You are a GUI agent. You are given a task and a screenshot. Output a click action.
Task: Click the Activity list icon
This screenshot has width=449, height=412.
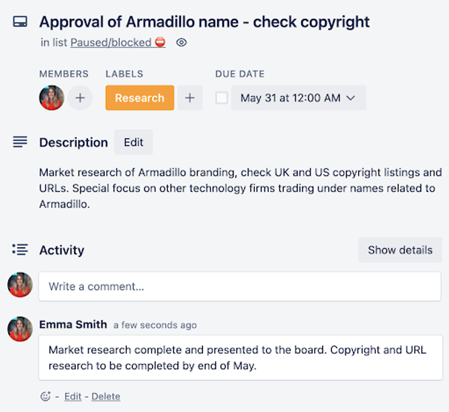(20, 250)
